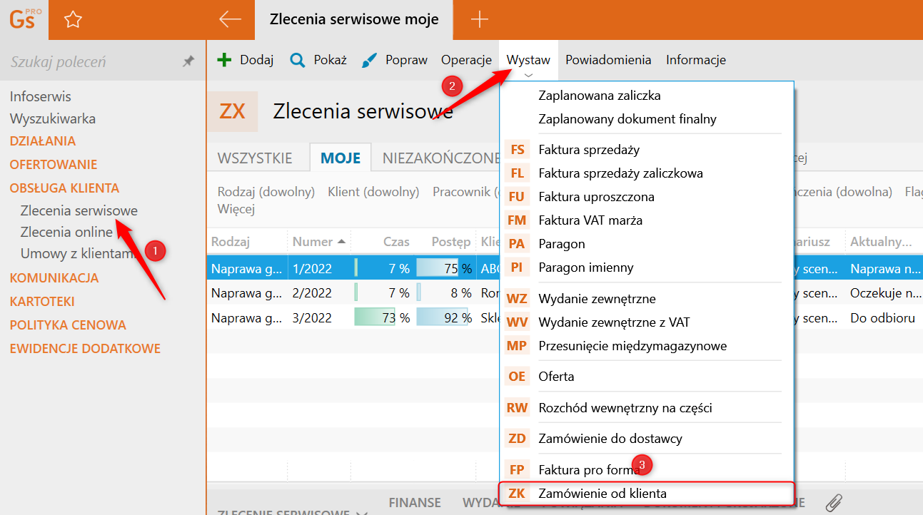Expand the KARTOTEKI sidebar section

42,302
